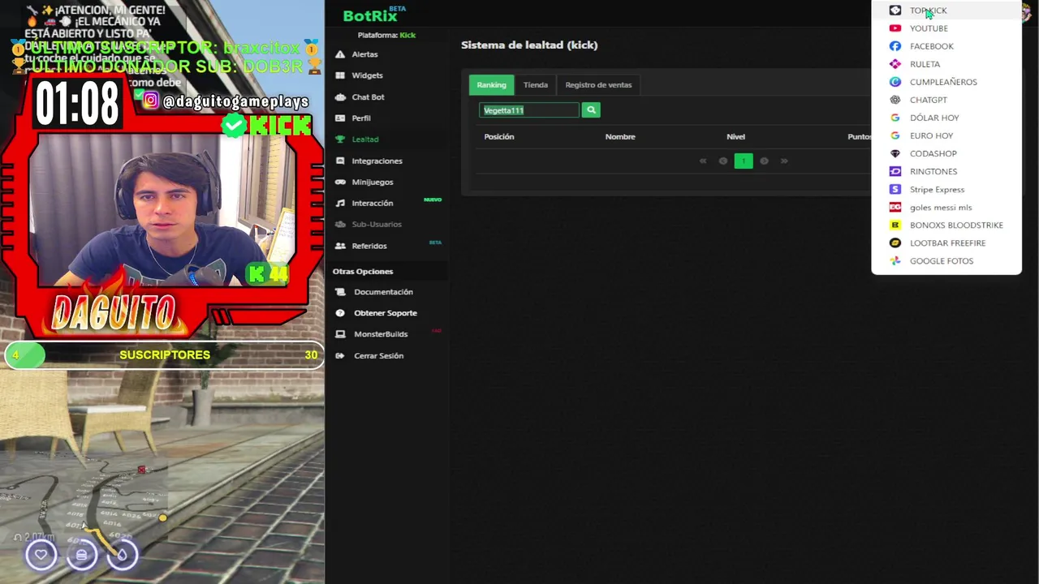Open the Chat Bot menu item
Viewport: 1039px width, 584px height.
368,97
